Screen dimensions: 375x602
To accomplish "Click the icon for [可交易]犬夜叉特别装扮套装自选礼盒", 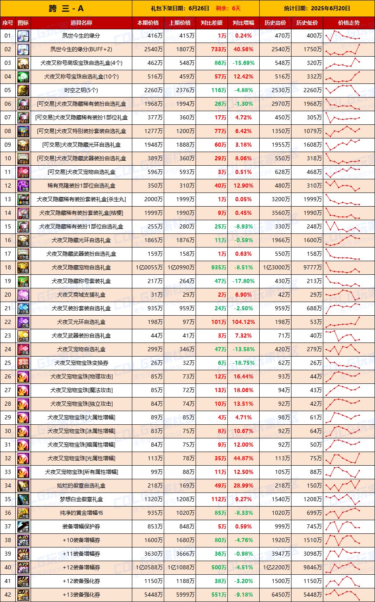I will [23, 131].
